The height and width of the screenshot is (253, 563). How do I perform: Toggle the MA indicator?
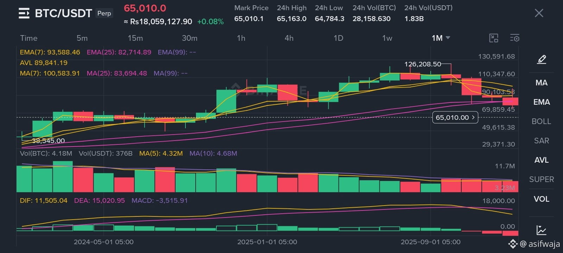coord(542,83)
